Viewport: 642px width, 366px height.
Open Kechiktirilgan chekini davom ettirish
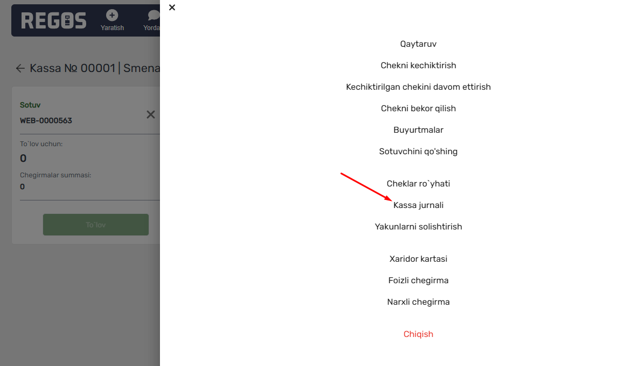point(418,87)
